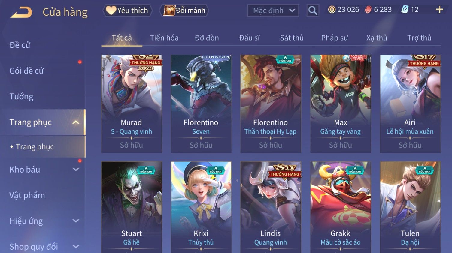Open the search magnifier icon
452x253 pixels.
coord(313,11)
